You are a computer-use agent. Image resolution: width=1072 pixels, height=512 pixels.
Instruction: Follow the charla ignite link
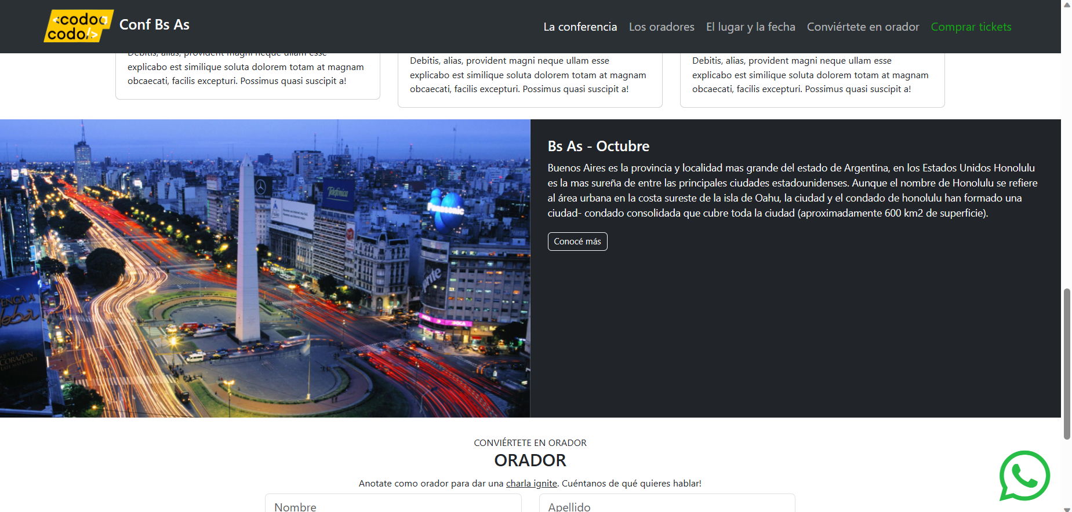(x=531, y=484)
